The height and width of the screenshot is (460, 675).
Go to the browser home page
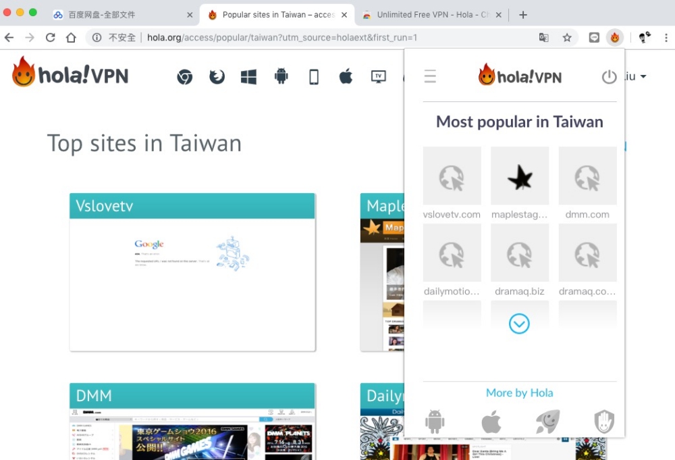(x=71, y=37)
